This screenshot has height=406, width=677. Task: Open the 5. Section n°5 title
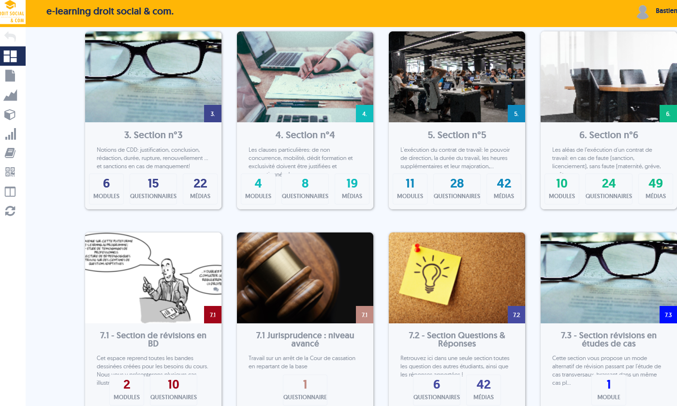click(457, 135)
